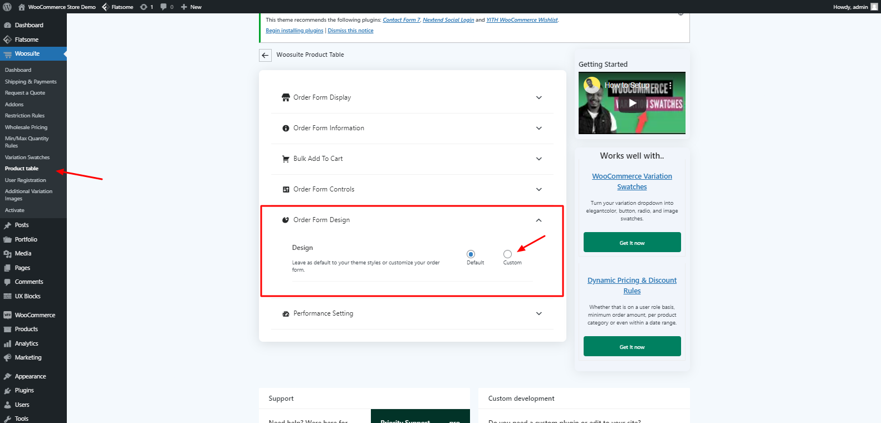This screenshot has width=881, height=423.
Task: Open Wholesale Pricing submenu item
Action: (26, 127)
